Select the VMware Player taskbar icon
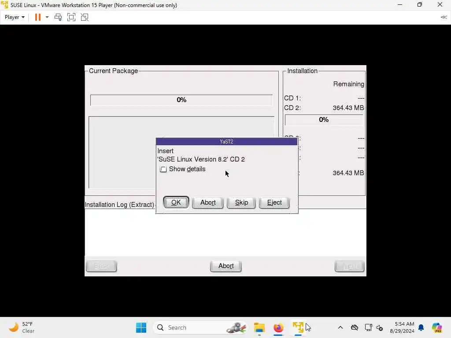 pyautogui.click(x=298, y=327)
